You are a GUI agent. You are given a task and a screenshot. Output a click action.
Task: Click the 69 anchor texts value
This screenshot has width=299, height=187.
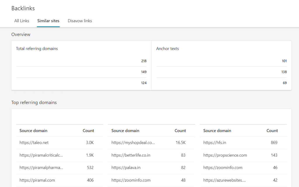pyautogui.click(x=285, y=83)
